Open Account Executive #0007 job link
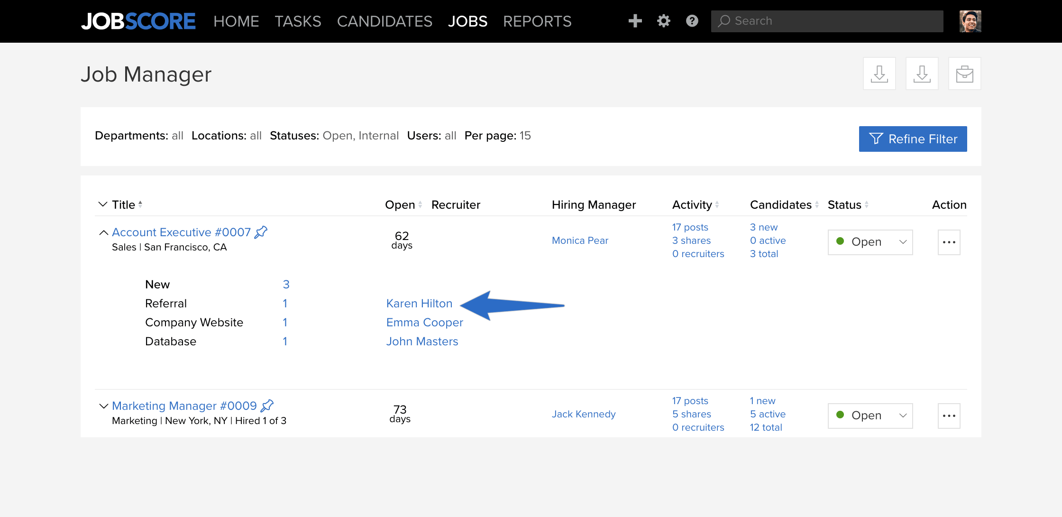This screenshot has height=517, width=1062. 181,232
